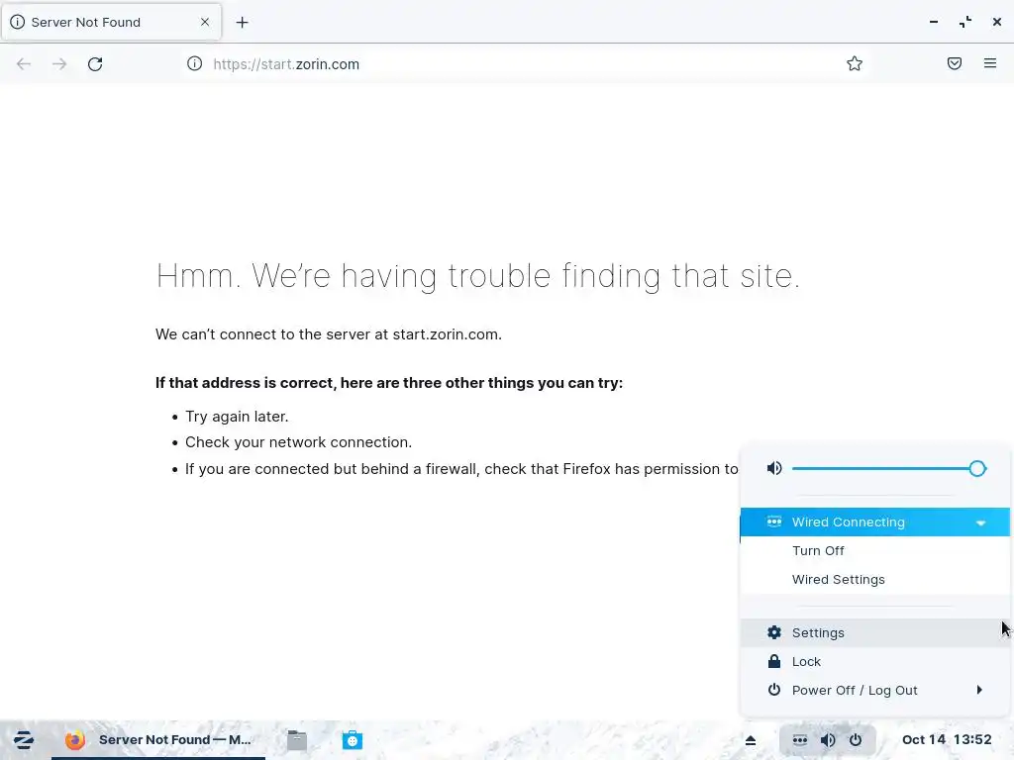Open the Software store from the taskbar
Viewport: 1014px width, 760px height.
(353, 740)
